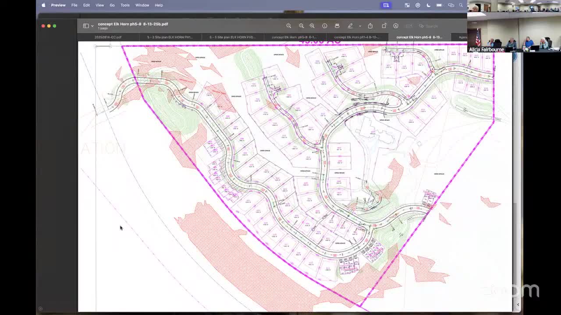Image resolution: width=561 pixels, height=315 pixels.
Task: Click the Rotate page icon
Action: (384, 26)
